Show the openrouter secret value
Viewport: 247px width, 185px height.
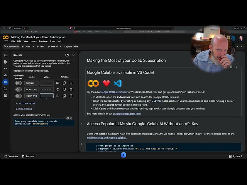pyautogui.click(x=58, y=89)
